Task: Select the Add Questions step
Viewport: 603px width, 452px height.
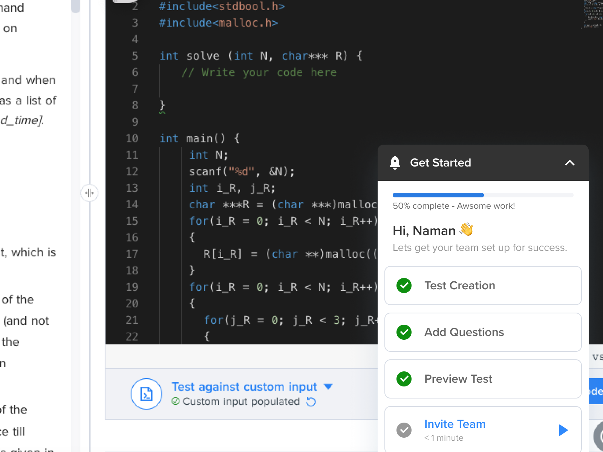Action: [483, 332]
